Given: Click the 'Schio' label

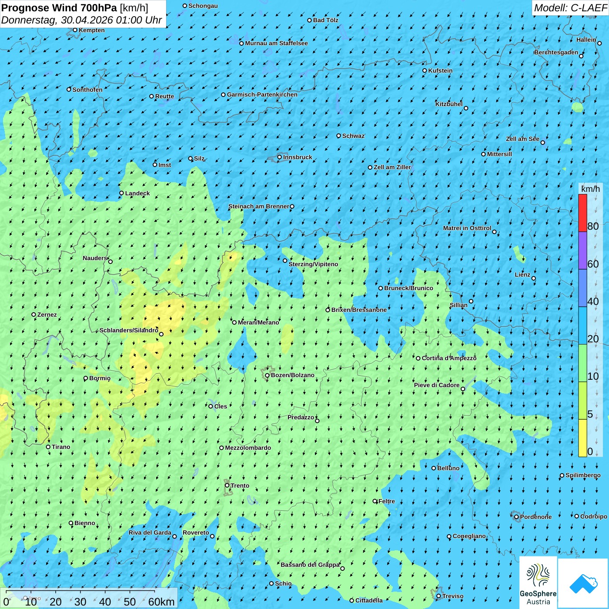Looking at the screenshot, I should [283, 583].
